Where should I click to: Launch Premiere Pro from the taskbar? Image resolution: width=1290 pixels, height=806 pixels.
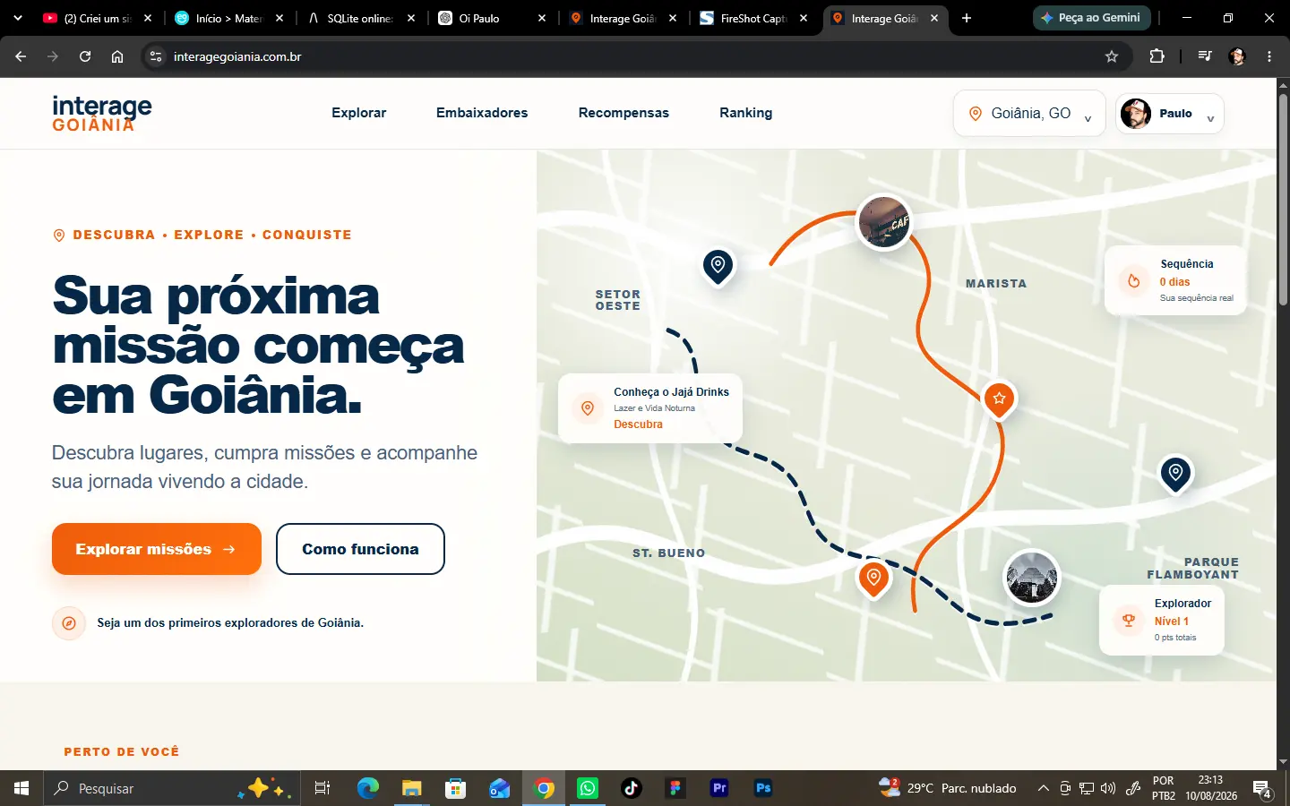(x=719, y=788)
